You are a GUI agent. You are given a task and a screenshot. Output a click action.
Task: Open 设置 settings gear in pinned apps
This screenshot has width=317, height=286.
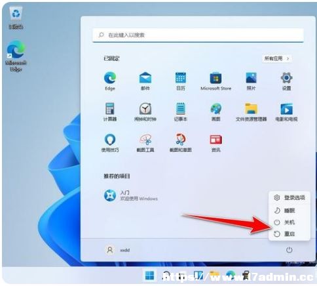(x=286, y=81)
